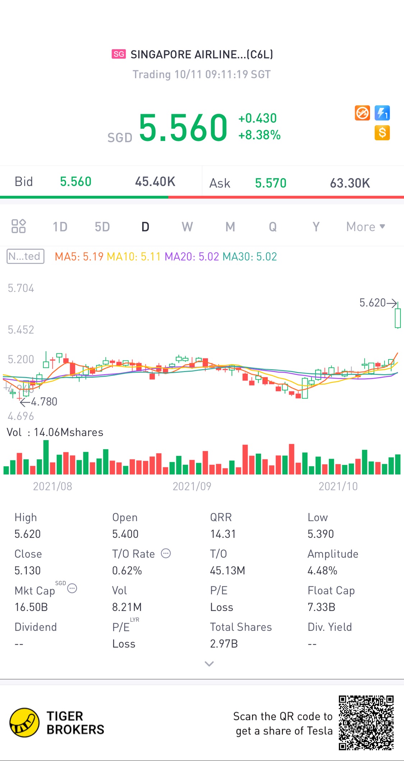Tap the Open value 5.400
Viewport: 404px width, 761px height.
tap(125, 534)
